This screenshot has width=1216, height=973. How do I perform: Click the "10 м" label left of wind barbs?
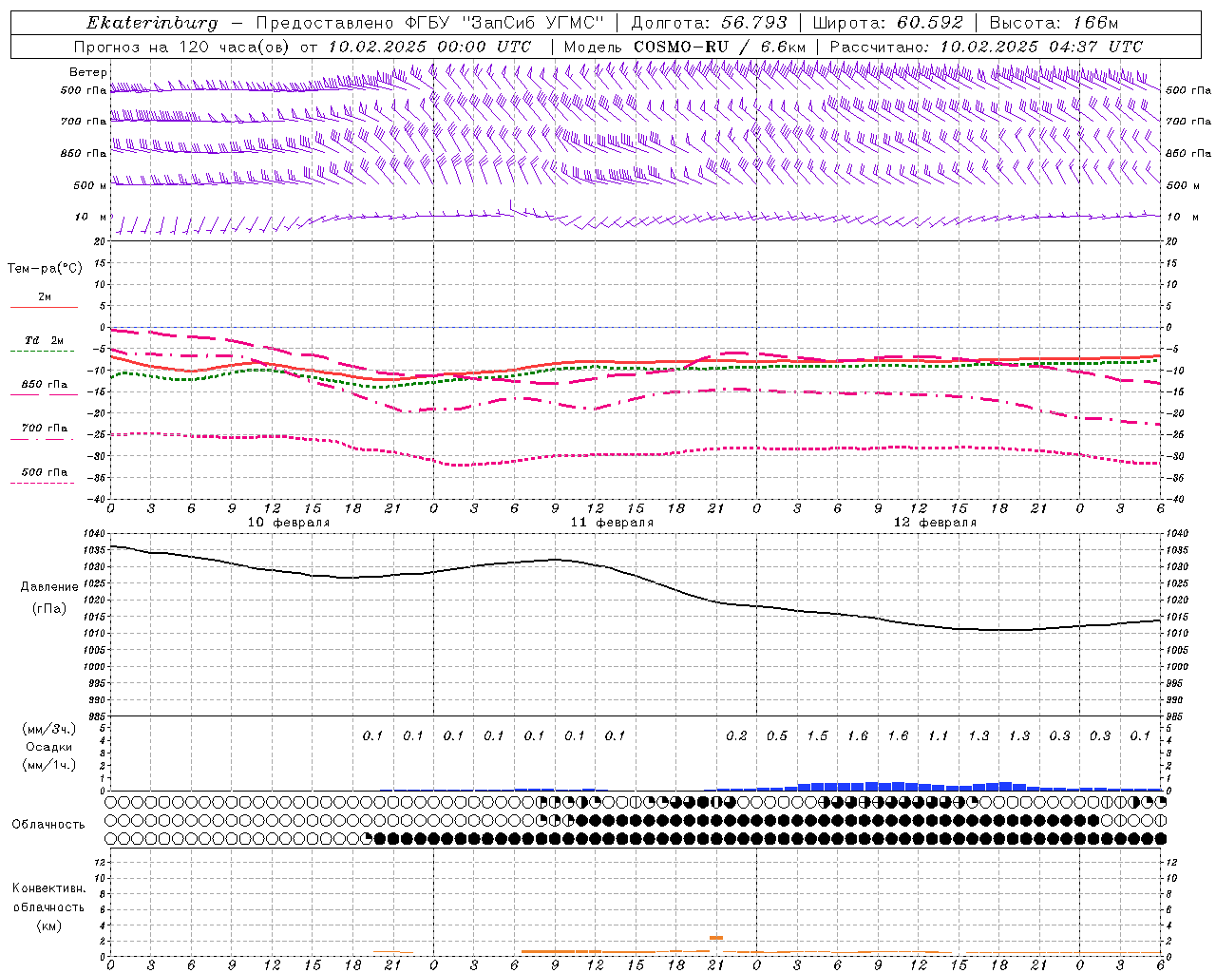[x=91, y=217]
